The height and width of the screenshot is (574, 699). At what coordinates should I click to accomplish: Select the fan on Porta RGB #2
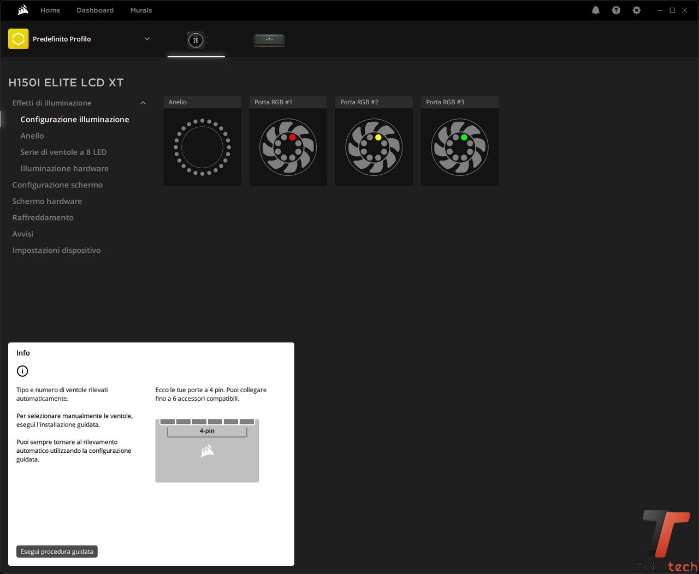click(x=374, y=147)
